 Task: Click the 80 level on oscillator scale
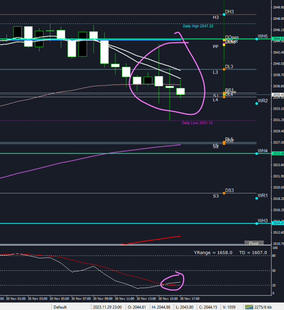point(274,255)
